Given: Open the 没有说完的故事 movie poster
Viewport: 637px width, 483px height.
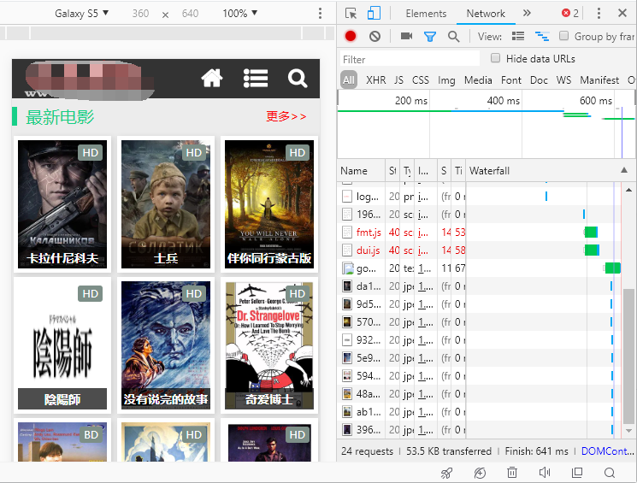Looking at the screenshot, I should pos(166,345).
